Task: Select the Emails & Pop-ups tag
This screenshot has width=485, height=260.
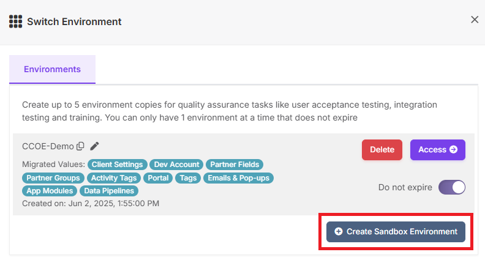Action: tap(238, 178)
